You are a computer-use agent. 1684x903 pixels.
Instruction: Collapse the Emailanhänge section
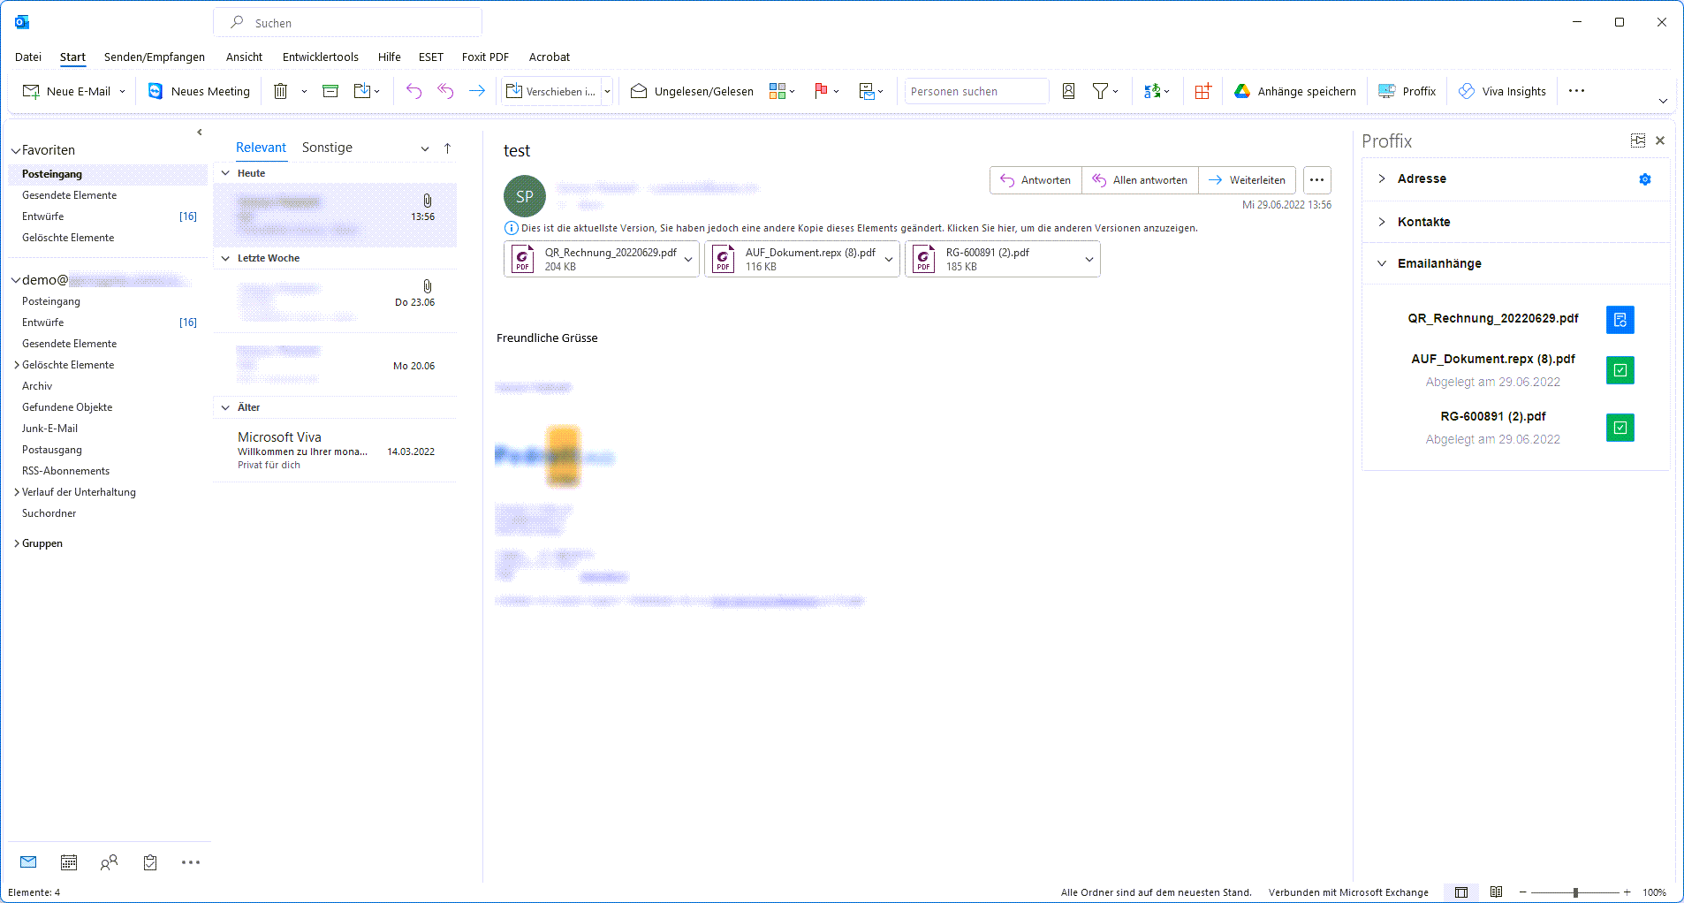coord(1382,263)
